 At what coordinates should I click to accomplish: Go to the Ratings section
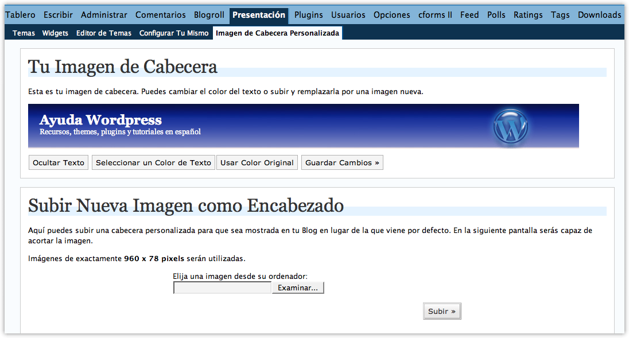point(528,15)
